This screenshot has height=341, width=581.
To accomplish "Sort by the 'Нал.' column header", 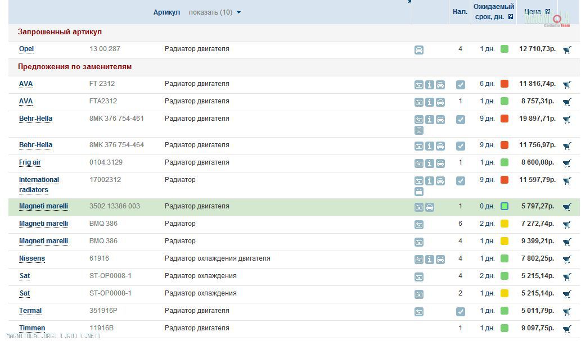I will click(x=460, y=12).
